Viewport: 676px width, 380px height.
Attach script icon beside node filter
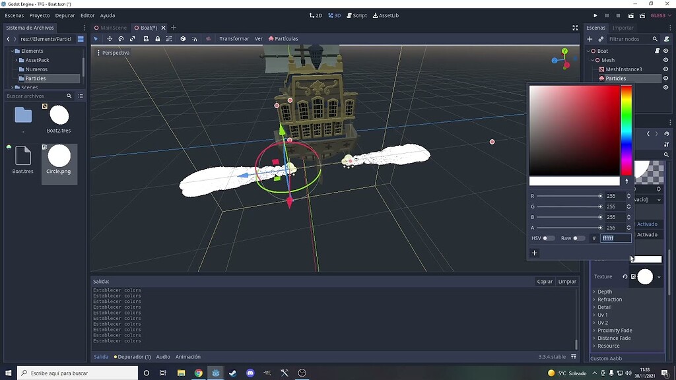click(667, 39)
